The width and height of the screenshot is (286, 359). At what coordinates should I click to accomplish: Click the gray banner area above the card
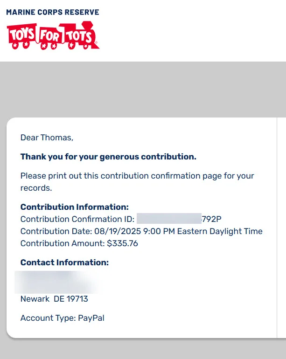[143, 89]
